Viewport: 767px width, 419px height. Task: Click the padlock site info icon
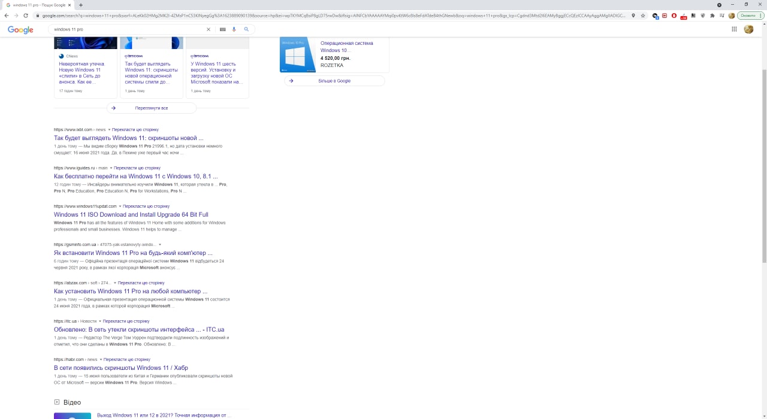[38, 15]
